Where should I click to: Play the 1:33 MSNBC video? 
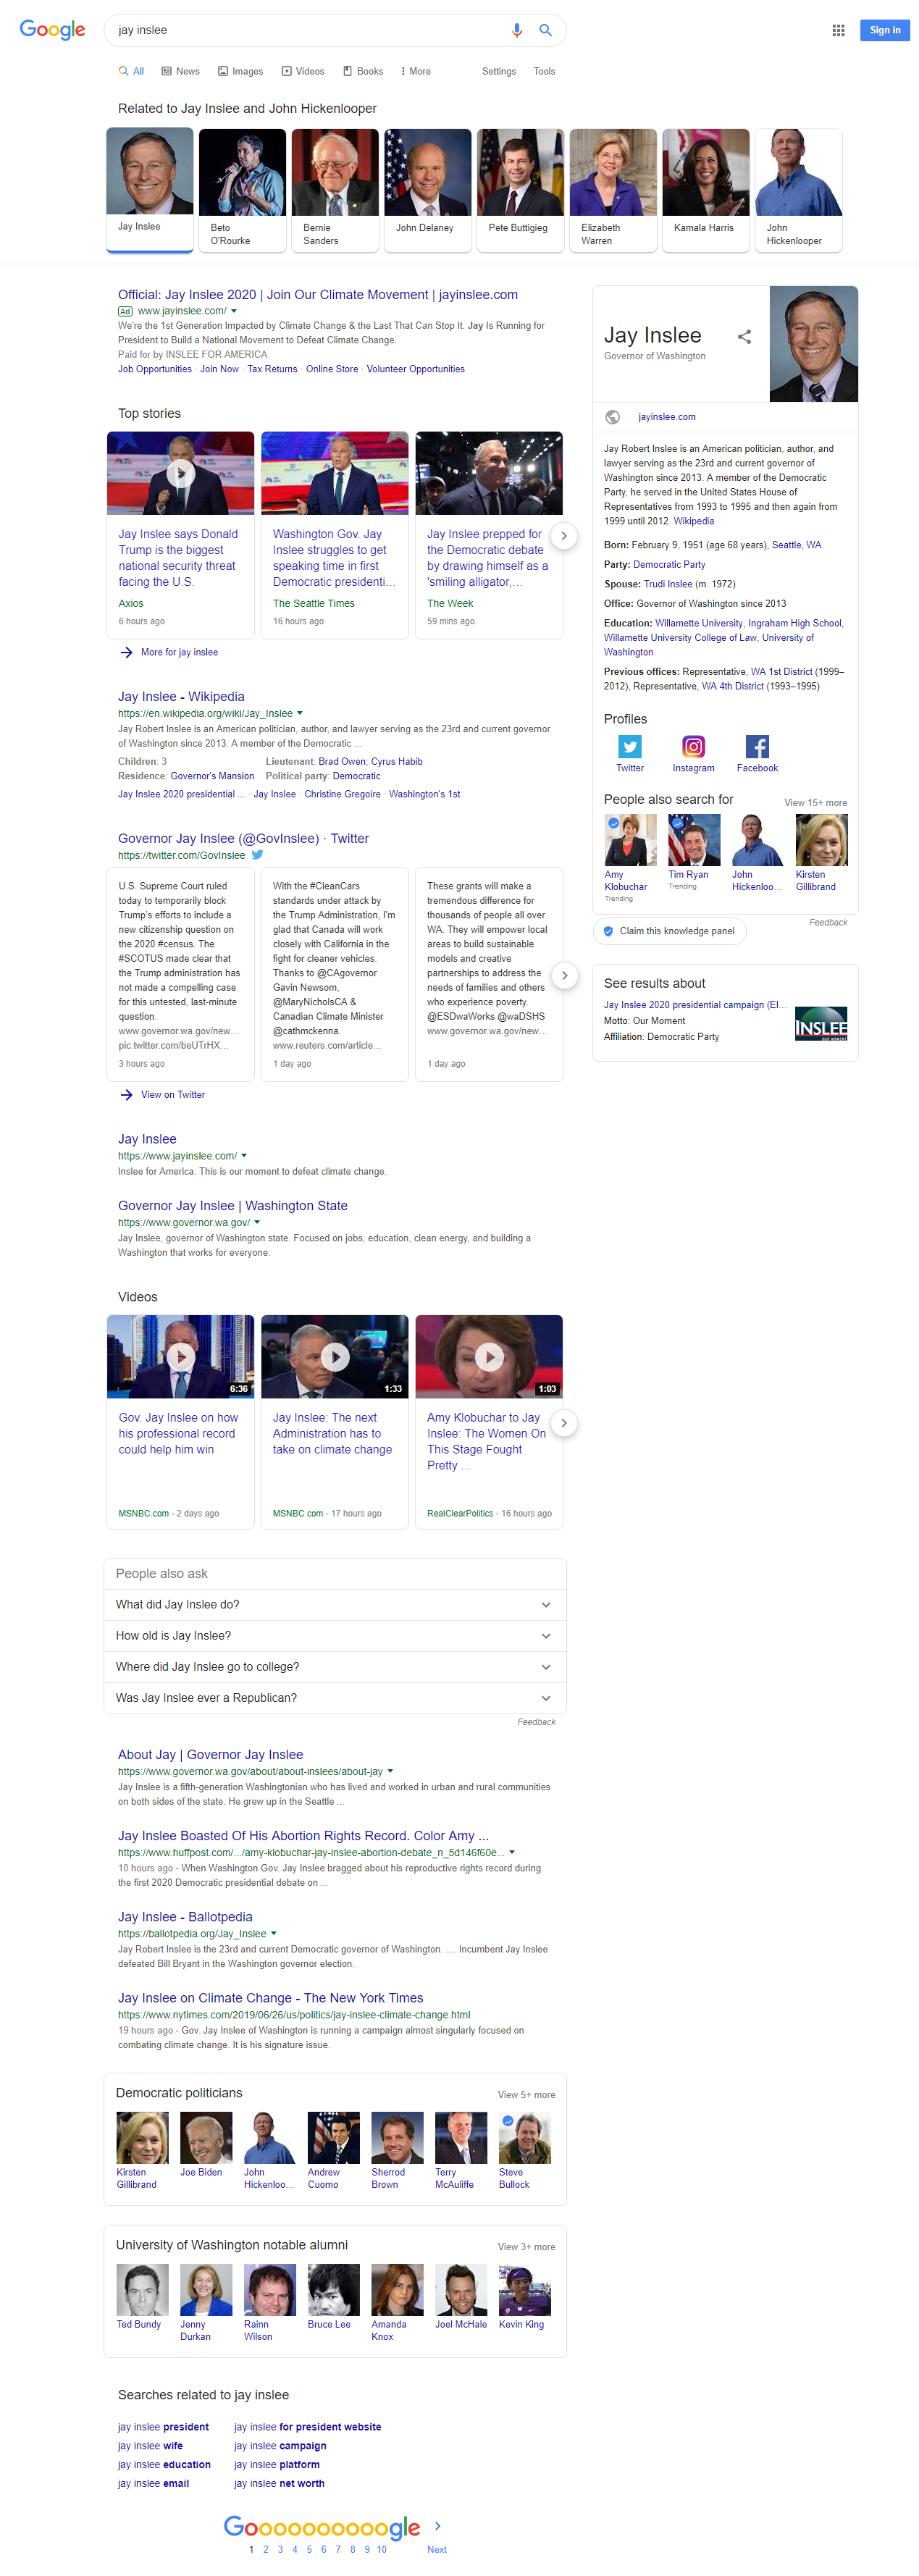coord(334,1356)
